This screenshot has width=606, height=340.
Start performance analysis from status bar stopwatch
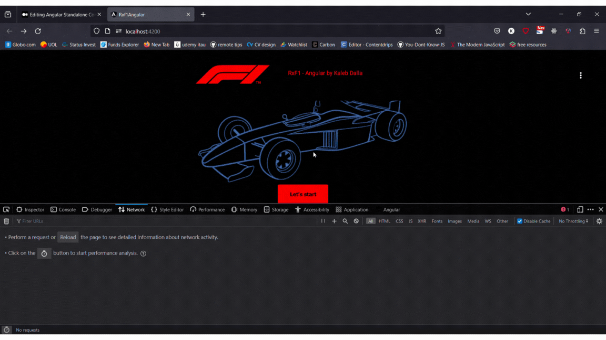coord(6,330)
